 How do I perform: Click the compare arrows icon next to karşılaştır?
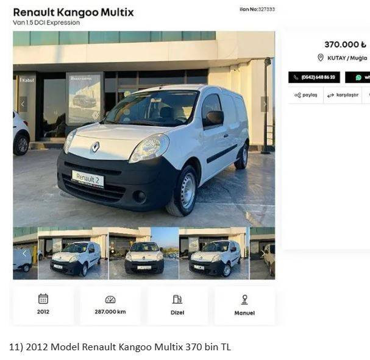click(x=330, y=95)
